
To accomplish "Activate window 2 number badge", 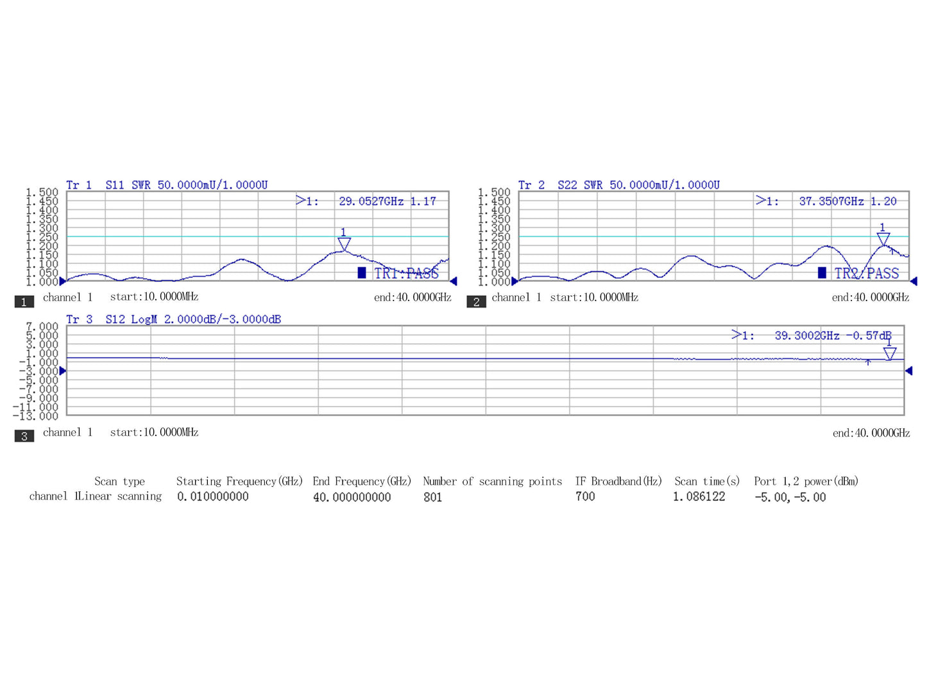I will tap(476, 302).
